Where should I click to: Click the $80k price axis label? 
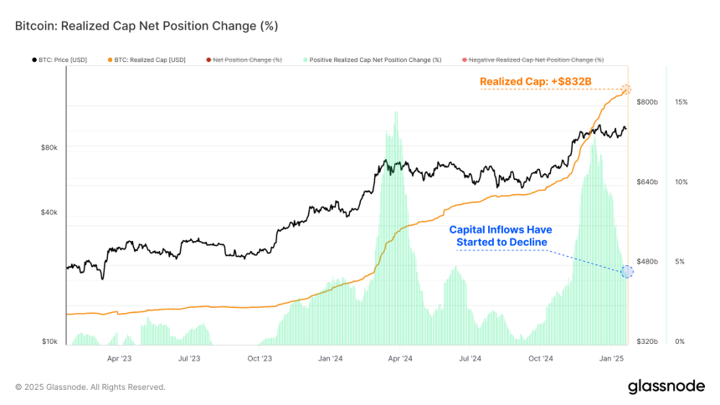[x=49, y=147]
